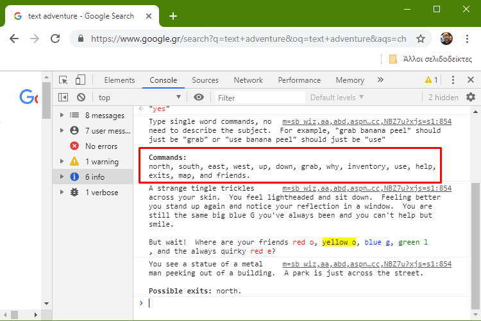The image size is (481, 321).
Task: Switch to the Elements tab
Action: [x=119, y=80]
